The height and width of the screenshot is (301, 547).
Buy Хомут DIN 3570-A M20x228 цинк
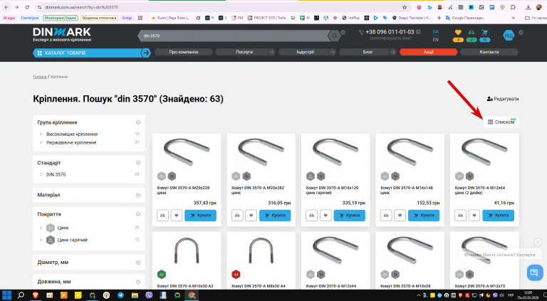pos(201,216)
